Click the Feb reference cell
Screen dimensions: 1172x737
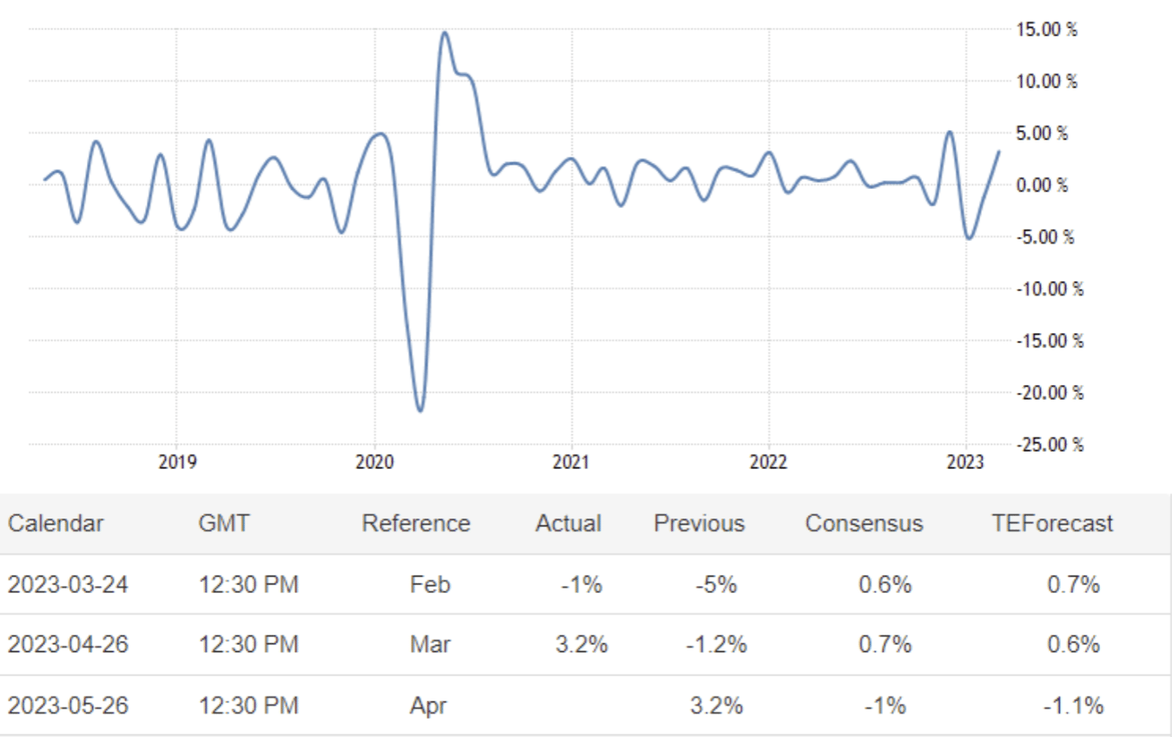(430, 584)
